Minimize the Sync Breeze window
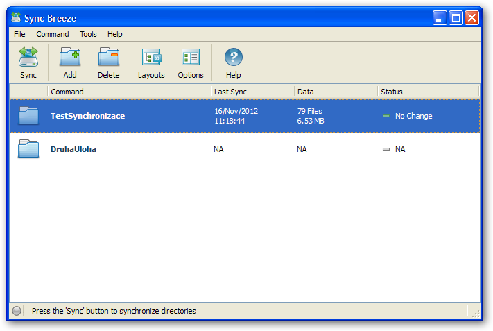 pos(439,17)
